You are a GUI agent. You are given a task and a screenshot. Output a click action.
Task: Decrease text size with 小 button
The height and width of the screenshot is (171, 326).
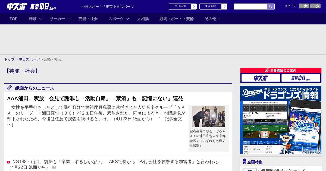(315, 6)
